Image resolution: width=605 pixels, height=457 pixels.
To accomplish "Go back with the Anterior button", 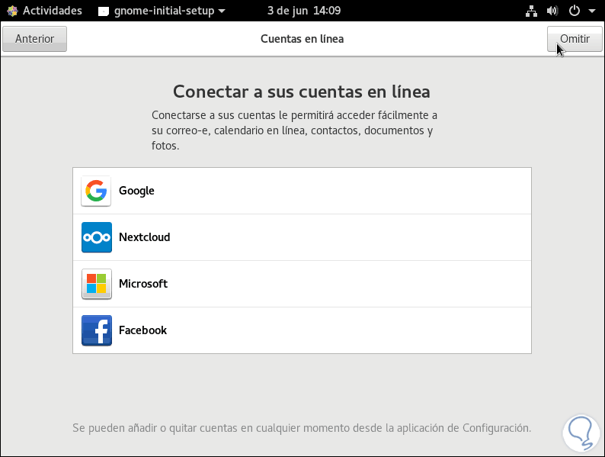I will coord(35,39).
